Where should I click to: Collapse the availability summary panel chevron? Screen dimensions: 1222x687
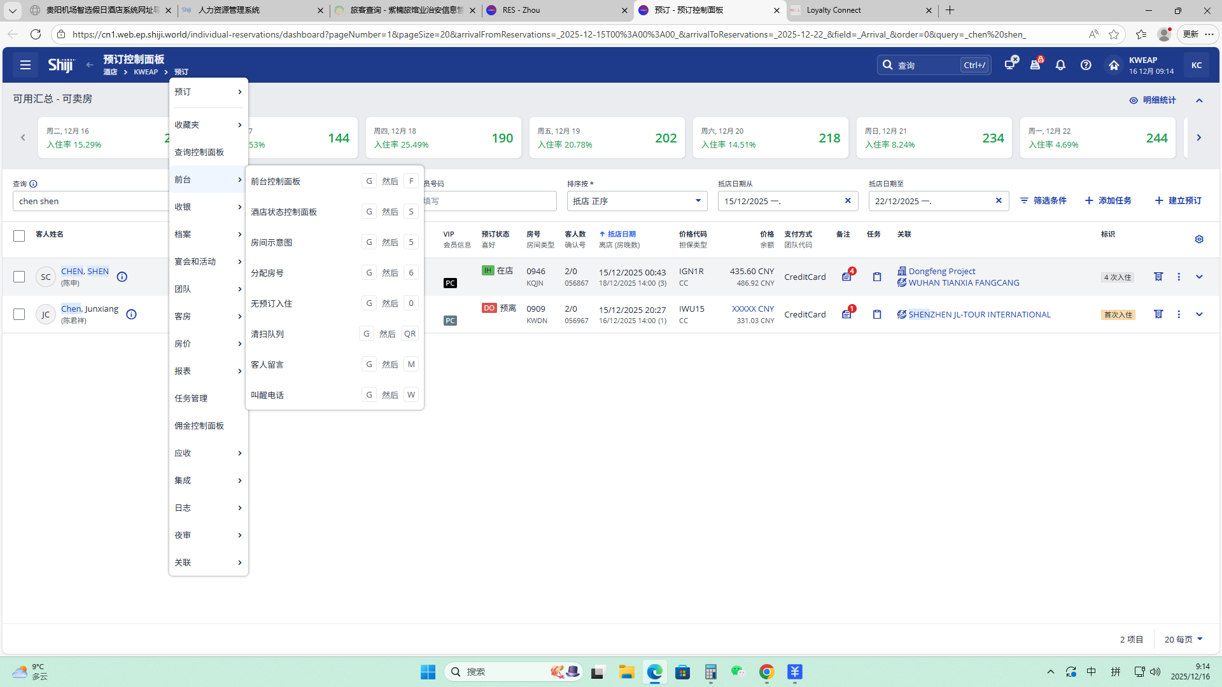point(1199,101)
